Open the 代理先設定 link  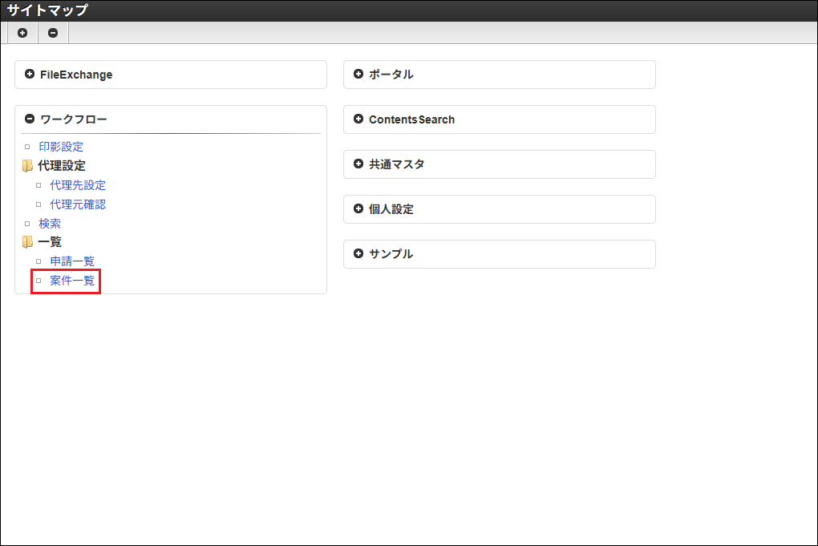[x=78, y=185]
